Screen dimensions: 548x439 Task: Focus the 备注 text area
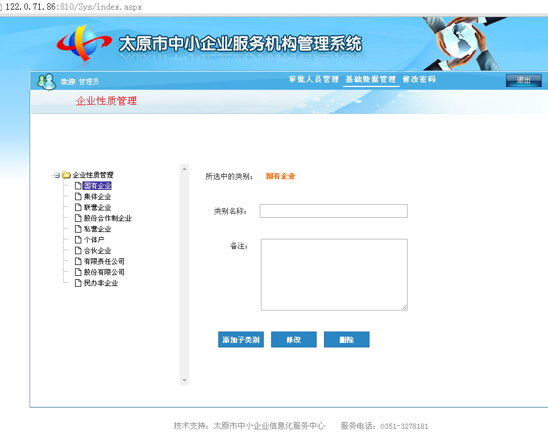click(x=334, y=275)
